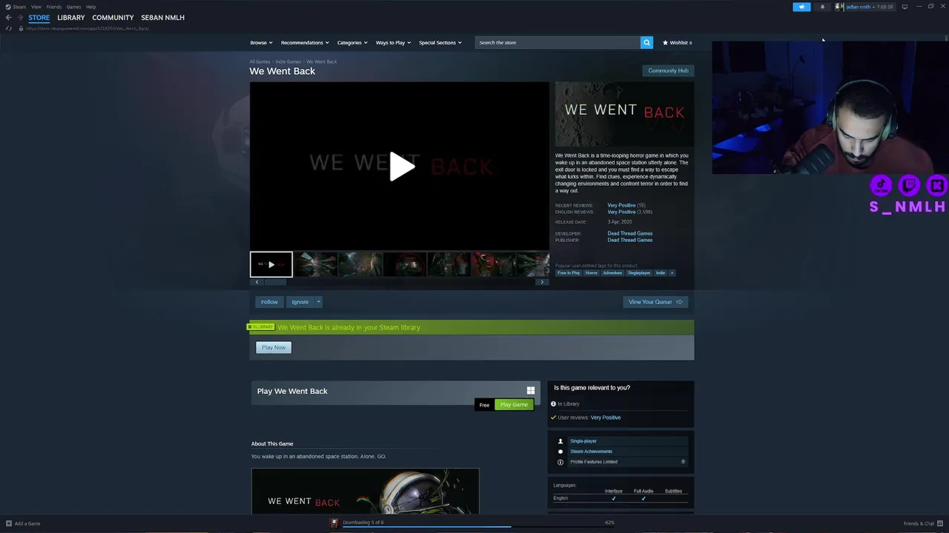949x533 pixels.
Task: Open the STORE tab
Action: [x=39, y=18]
